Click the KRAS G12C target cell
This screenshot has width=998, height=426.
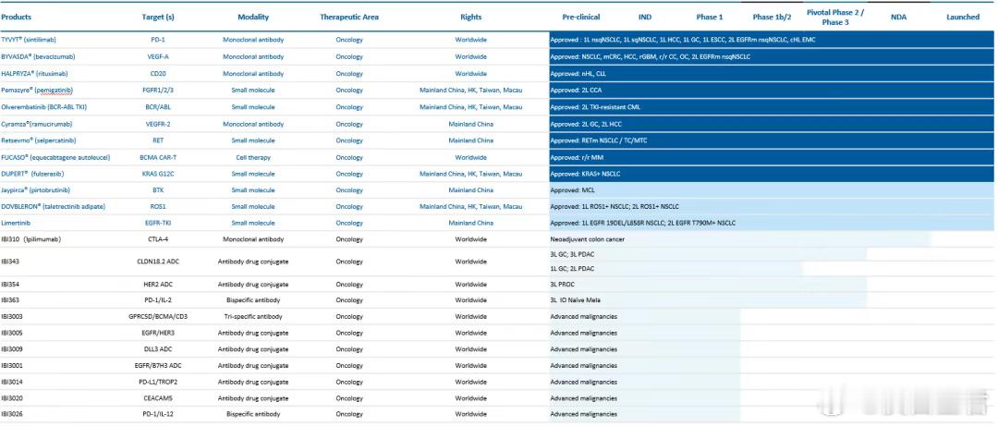[158, 173]
